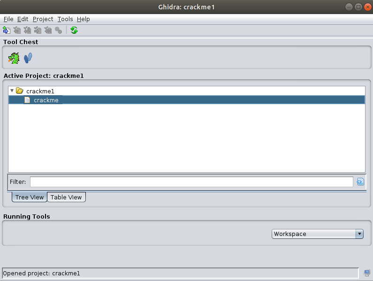Select the crackme file in tree

(187, 100)
